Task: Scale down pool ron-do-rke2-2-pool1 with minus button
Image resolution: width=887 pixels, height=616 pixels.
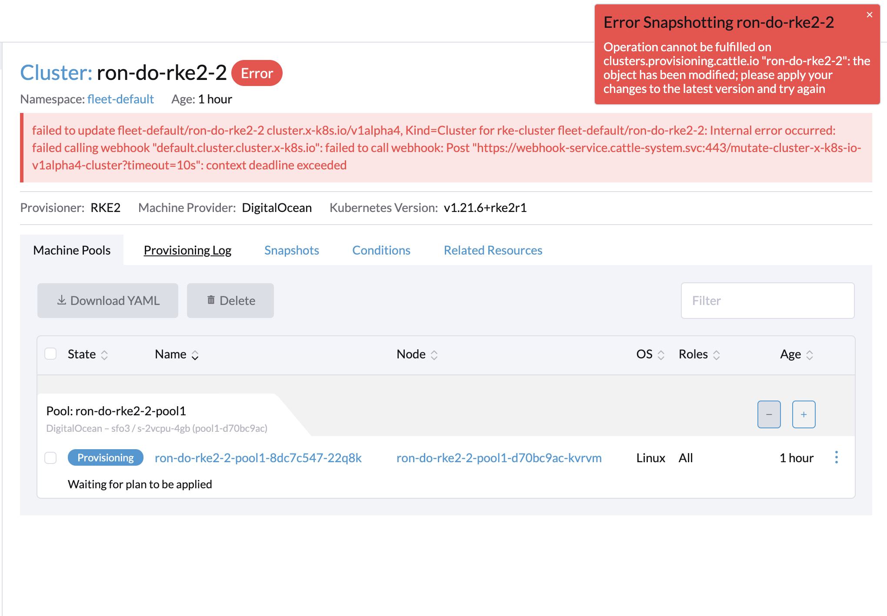Action: 769,414
